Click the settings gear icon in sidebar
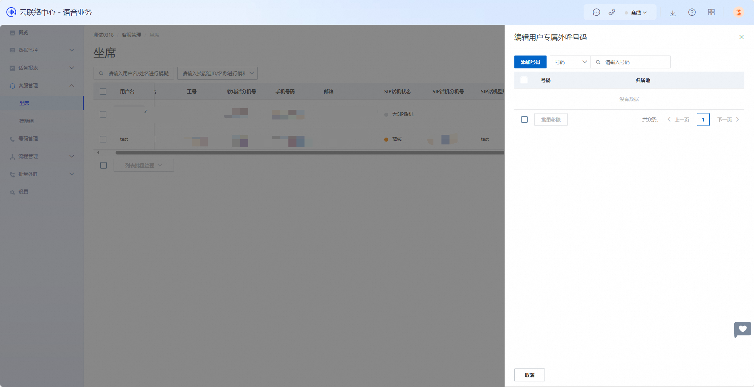This screenshot has width=754, height=387. (x=12, y=192)
